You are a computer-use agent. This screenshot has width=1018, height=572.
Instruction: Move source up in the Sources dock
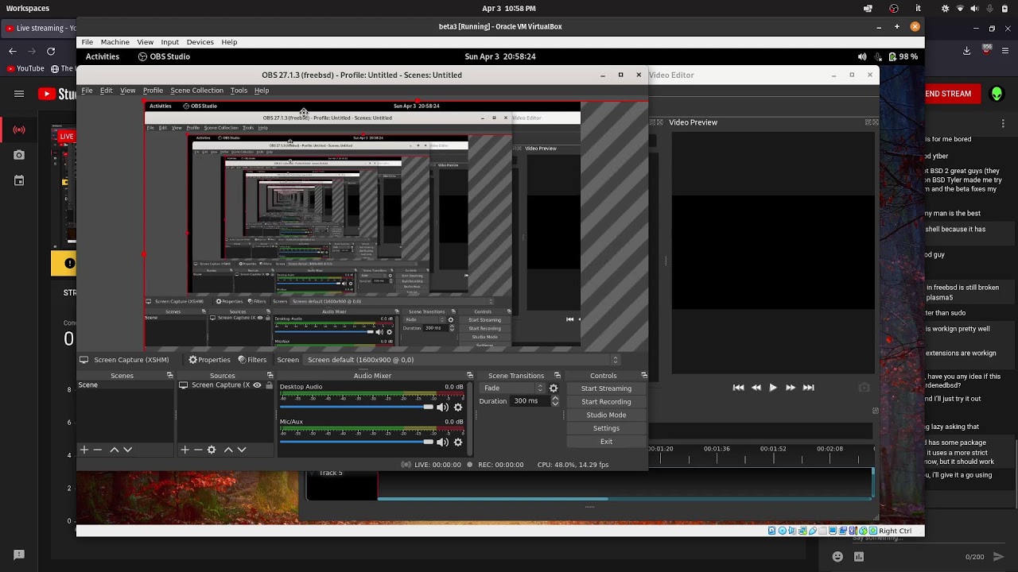(228, 450)
